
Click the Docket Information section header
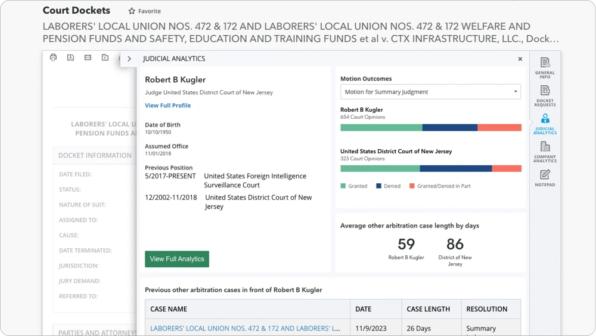click(94, 155)
